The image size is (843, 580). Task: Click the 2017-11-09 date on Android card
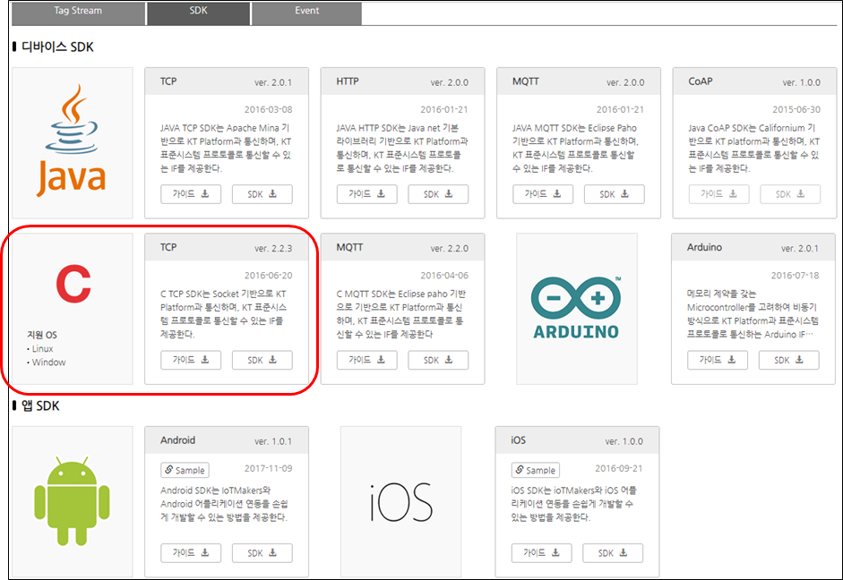[x=268, y=468]
